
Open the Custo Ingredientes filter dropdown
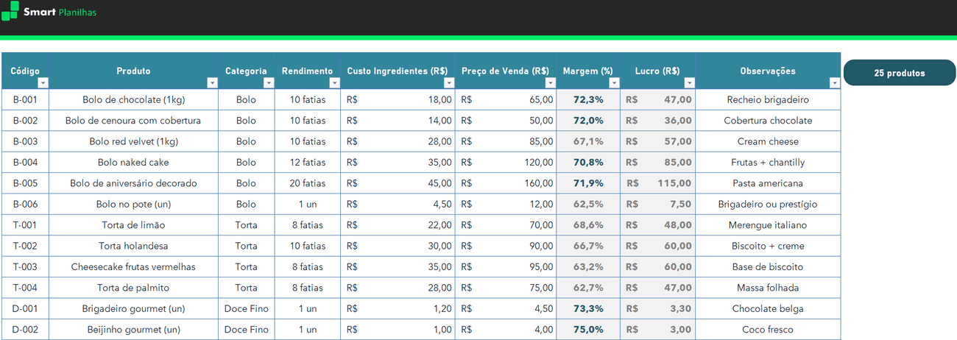[448, 83]
